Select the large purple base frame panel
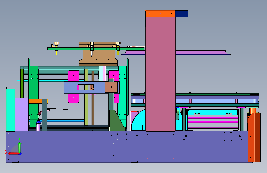 point(127,147)
